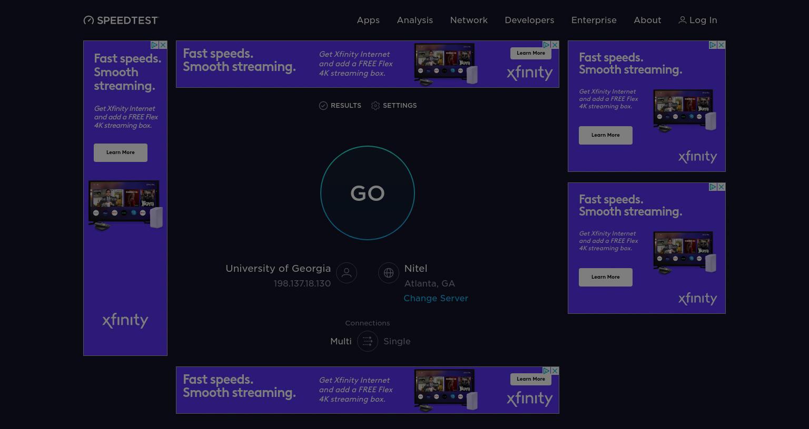Click the xfinity logo in left sidebar ad
The height and width of the screenshot is (429, 809).
(x=125, y=321)
